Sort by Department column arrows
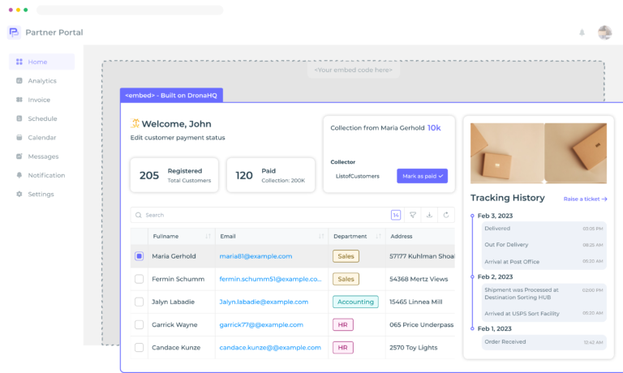Image resolution: width=623 pixels, height=373 pixels. (378, 236)
